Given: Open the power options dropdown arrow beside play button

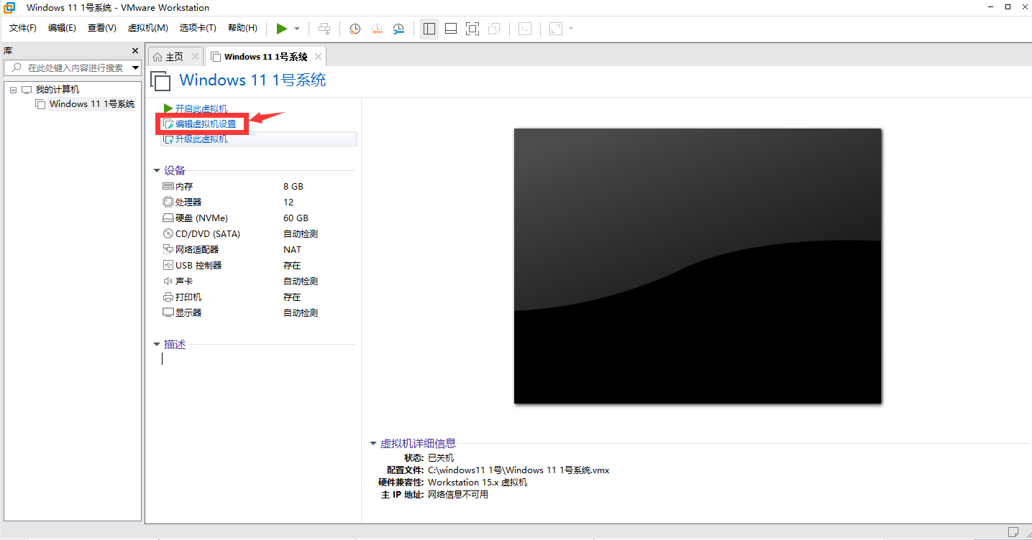Looking at the screenshot, I should (297, 29).
